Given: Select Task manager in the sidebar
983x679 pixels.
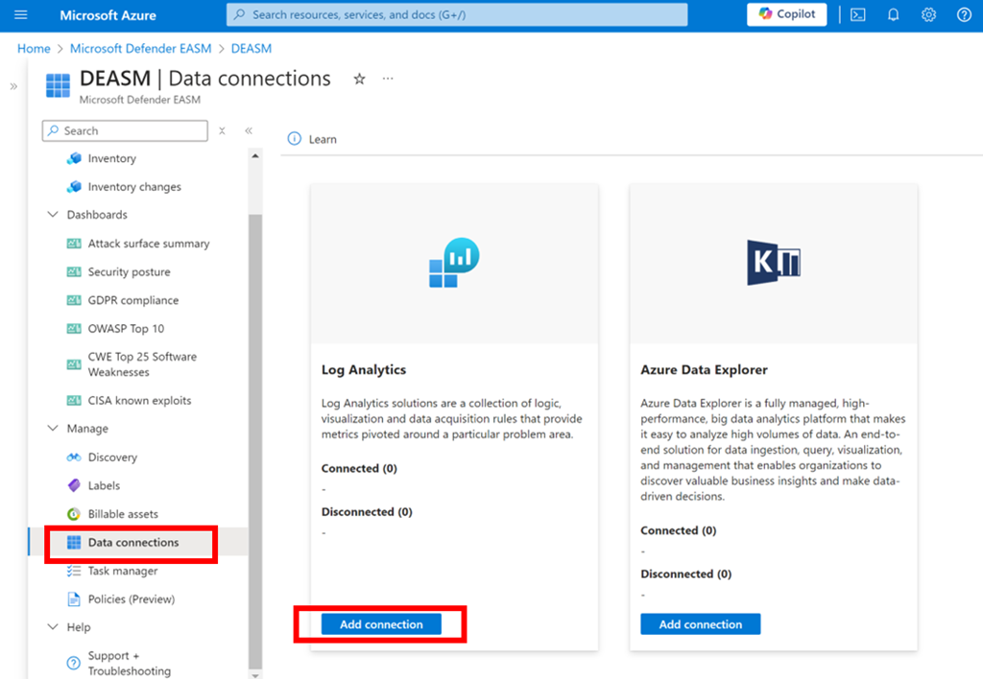Looking at the screenshot, I should pyautogui.click(x=123, y=571).
